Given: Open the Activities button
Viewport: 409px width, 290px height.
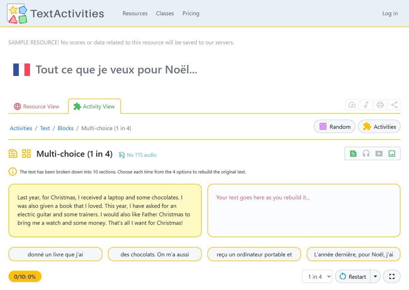Looking at the screenshot, I should click(x=379, y=127).
